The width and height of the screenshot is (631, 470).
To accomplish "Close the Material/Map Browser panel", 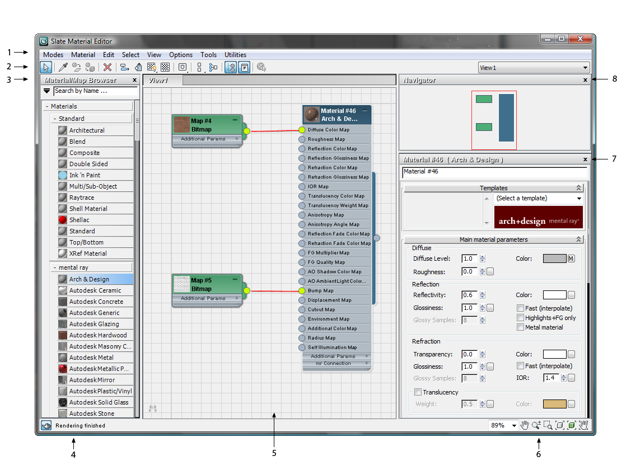I will (x=134, y=80).
